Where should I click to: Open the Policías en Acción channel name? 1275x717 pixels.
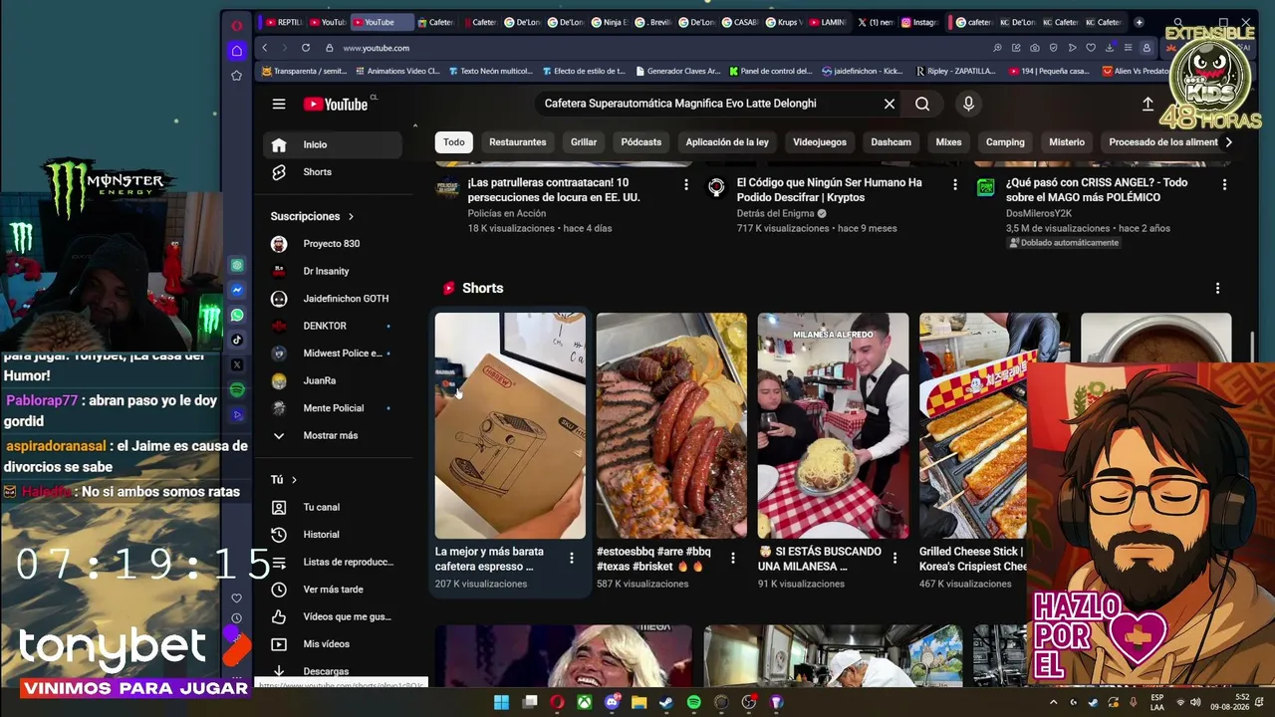pyautogui.click(x=507, y=213)
